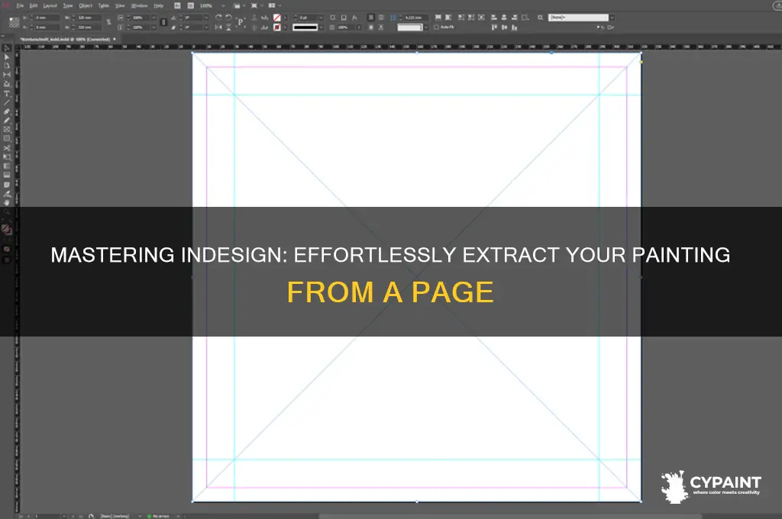Select the Pen tool
Screen dimensions: 782x519
[x=7, y=111]
